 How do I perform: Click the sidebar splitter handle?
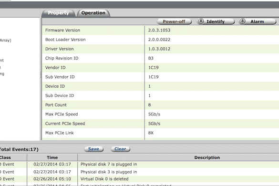click(41, 75)
